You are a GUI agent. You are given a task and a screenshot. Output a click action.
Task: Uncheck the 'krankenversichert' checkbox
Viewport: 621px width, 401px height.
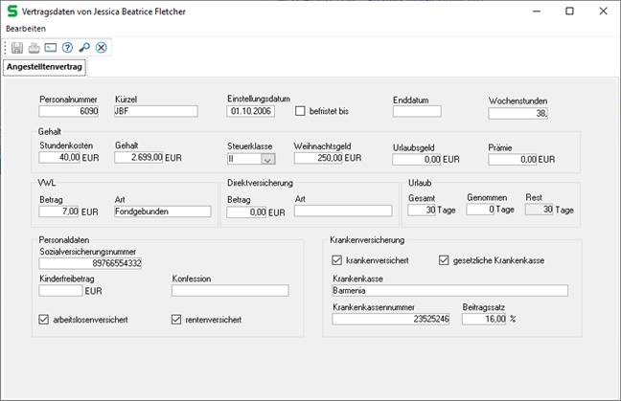(336, 259)
